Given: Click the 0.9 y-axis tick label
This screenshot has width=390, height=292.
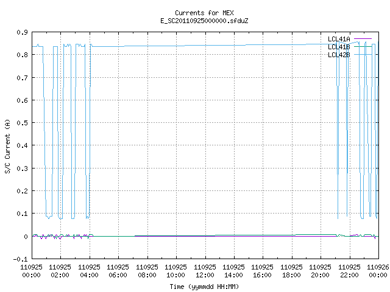Looking at the screenshot, I should [22, 32].
